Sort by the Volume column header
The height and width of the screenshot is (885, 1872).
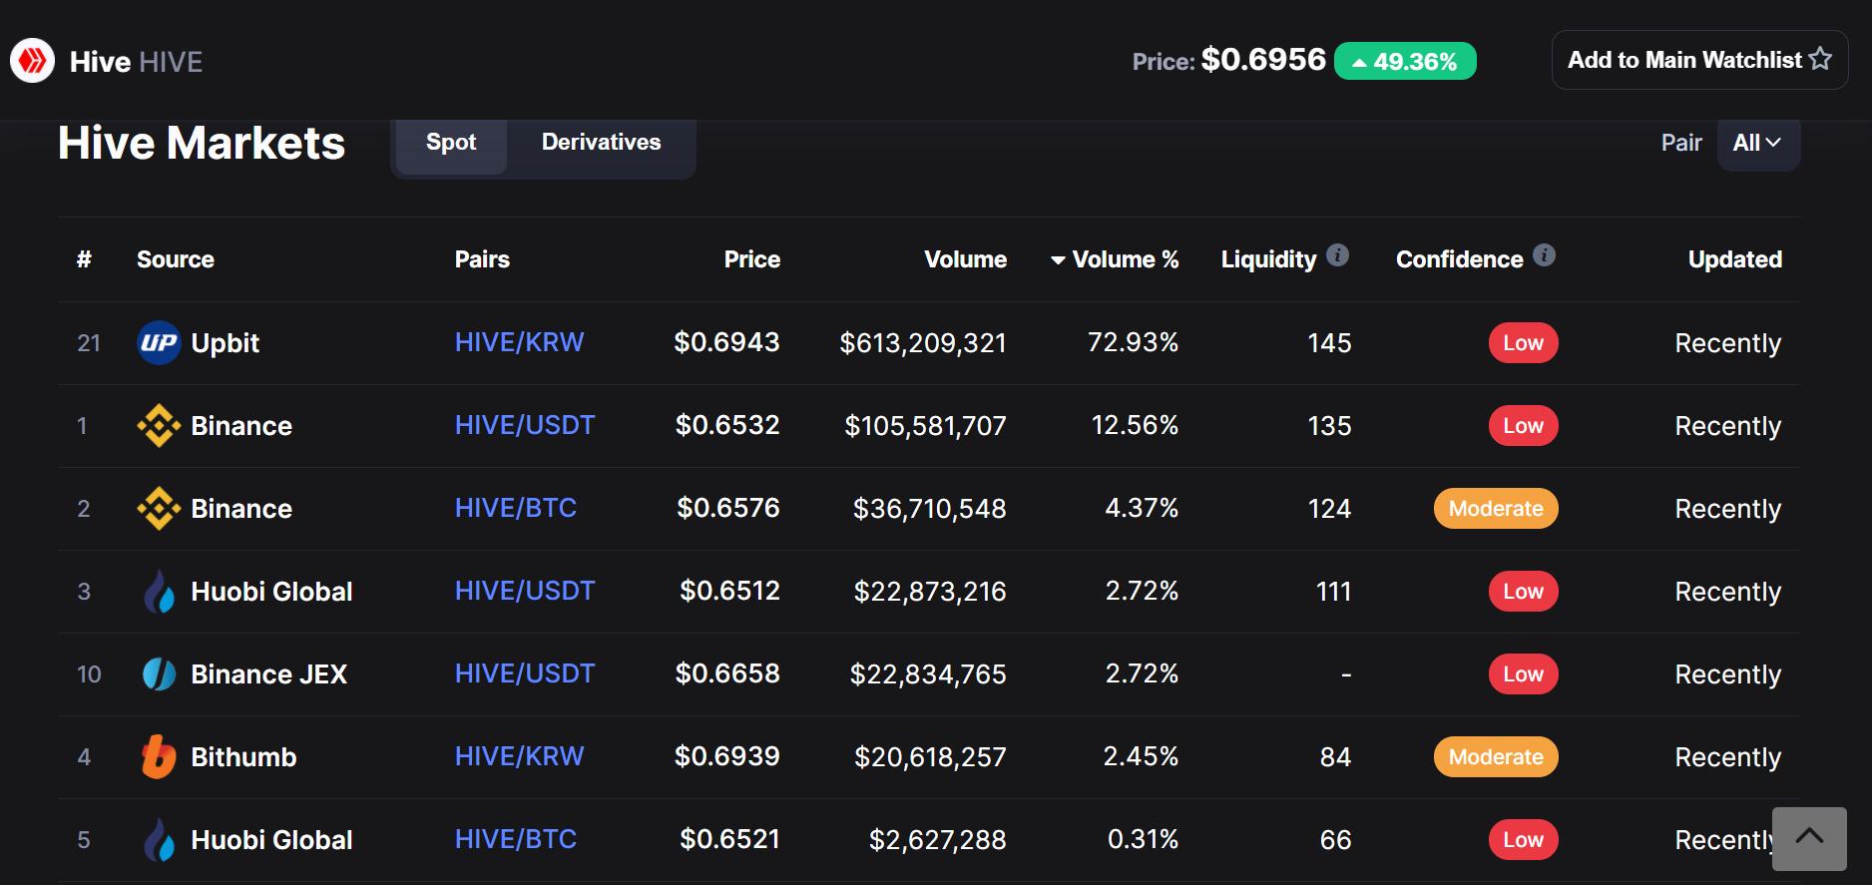tap(966, 259)
